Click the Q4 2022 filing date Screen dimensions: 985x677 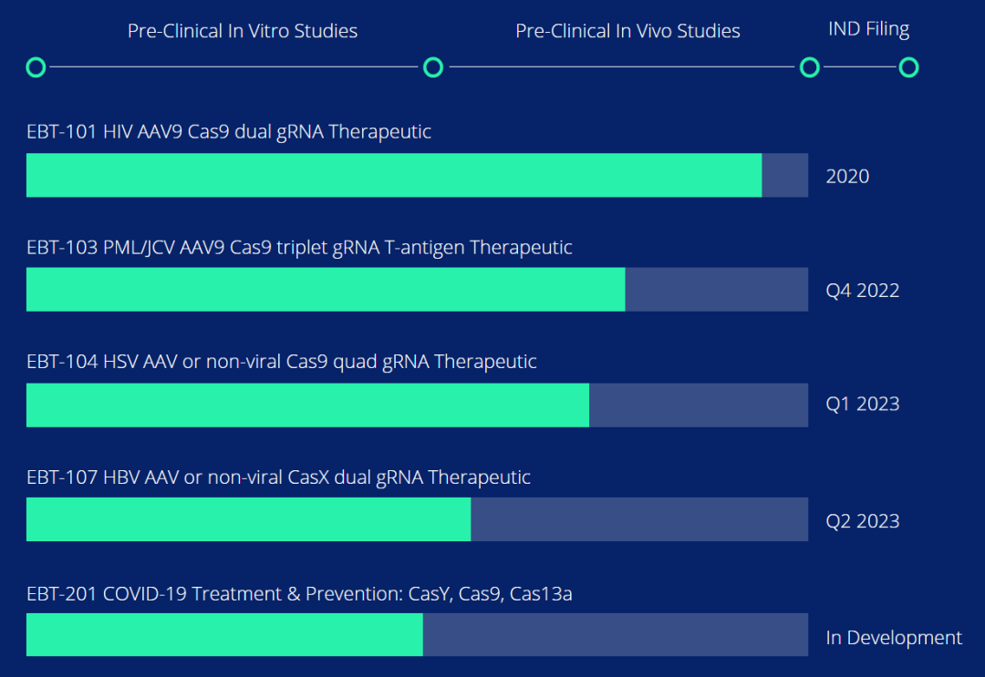(x=863, y=291)
